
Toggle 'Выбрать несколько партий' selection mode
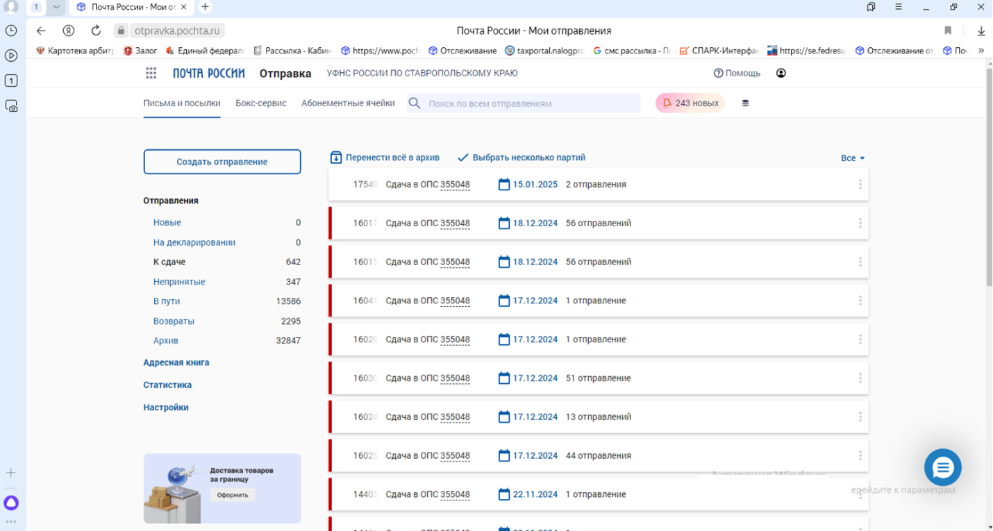[521, 158]
